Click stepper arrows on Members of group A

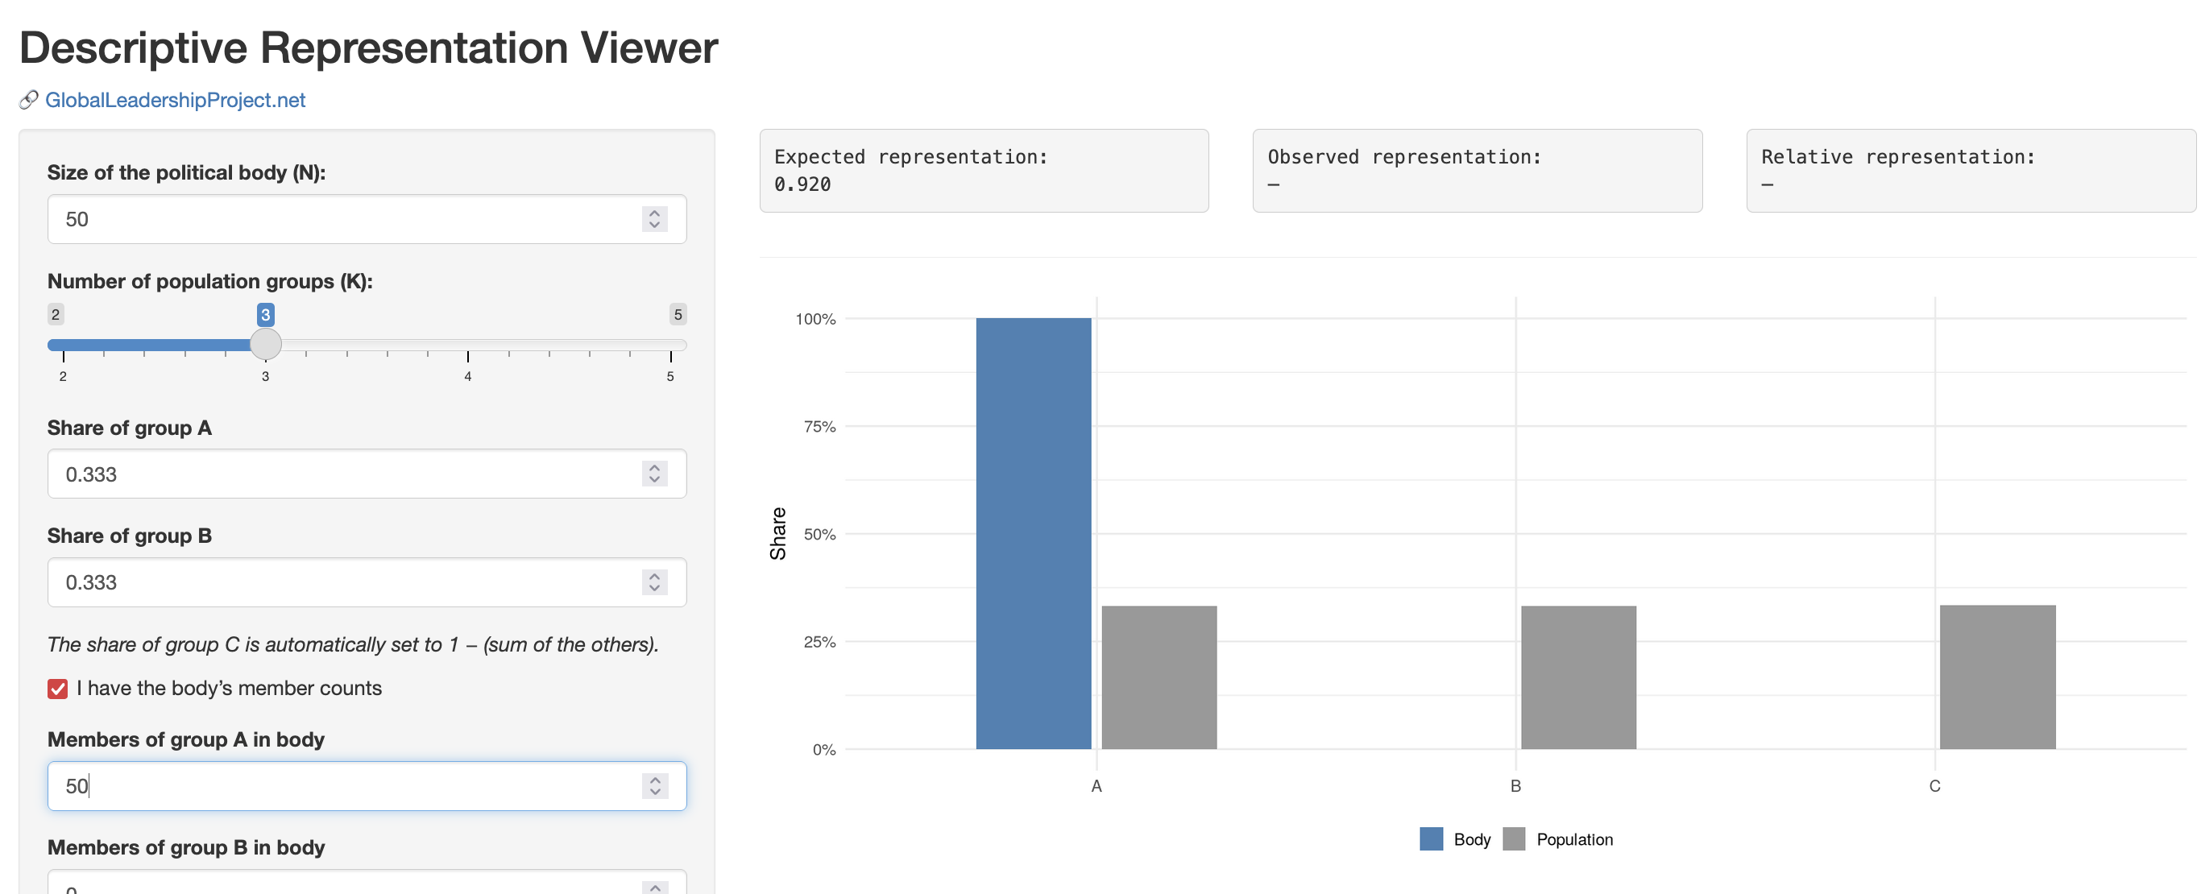pos(653,785)
